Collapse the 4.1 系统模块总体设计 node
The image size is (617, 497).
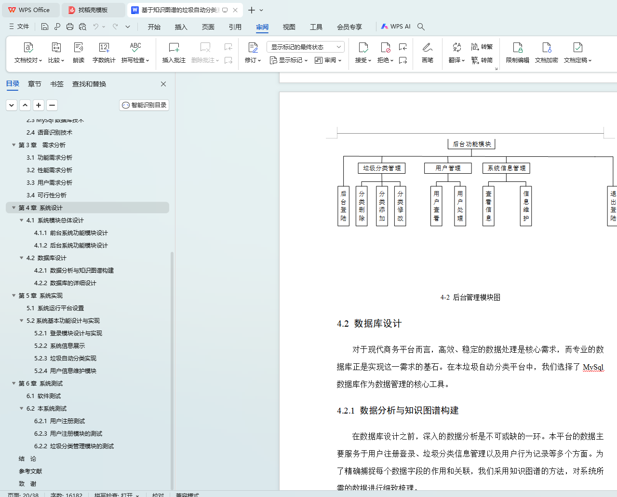point(21,220)
